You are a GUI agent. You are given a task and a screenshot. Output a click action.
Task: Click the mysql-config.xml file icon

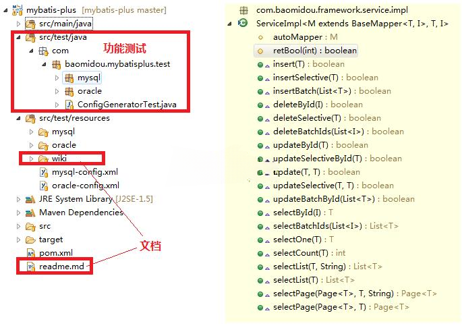coord(44,172)
